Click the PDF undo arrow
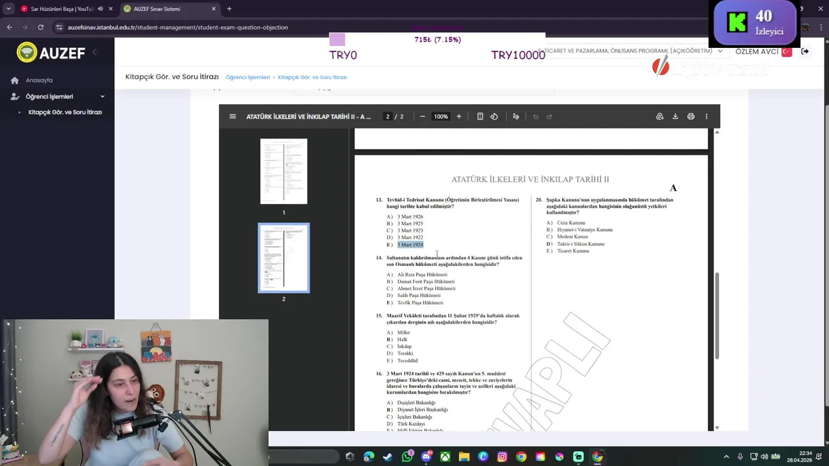 pos(535,116)
